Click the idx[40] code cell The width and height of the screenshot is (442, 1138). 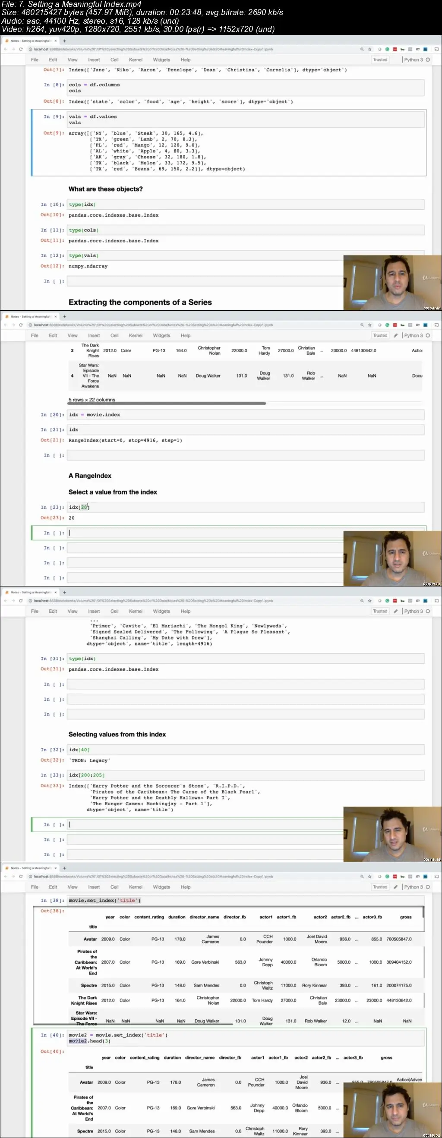(x=246, y=750)
